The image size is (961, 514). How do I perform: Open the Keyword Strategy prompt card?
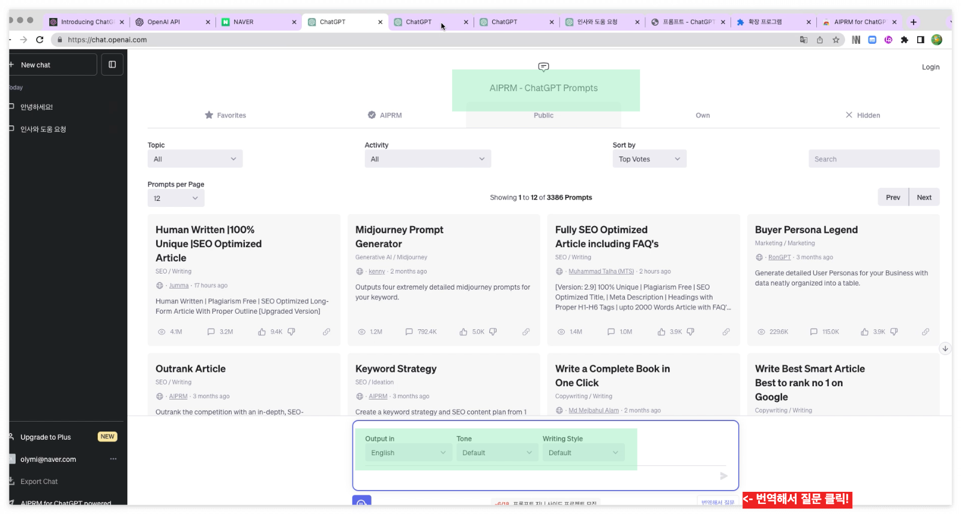click(x=444, y=384)
